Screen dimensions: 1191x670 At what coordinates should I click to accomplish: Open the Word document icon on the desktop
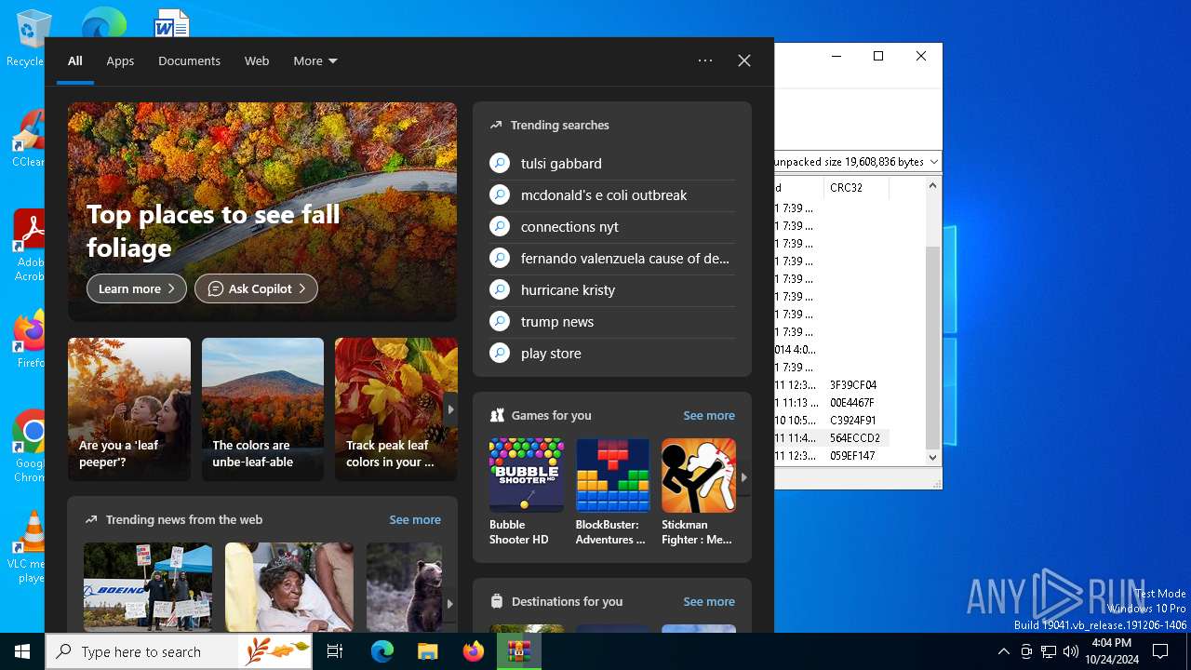point(172,22)
